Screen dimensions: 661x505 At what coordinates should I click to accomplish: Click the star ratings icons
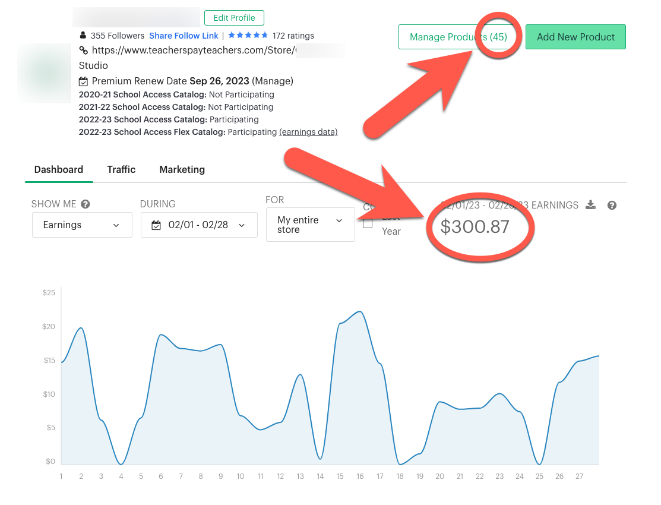click(x=248, y=36)
